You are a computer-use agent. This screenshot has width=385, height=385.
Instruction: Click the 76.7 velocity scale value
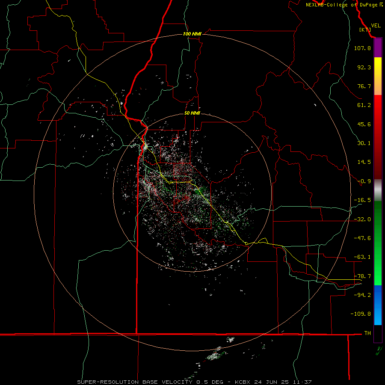(x=364, y=86)
